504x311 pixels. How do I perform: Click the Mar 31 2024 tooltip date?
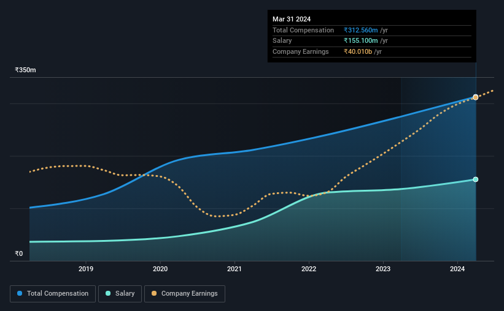[x=292, y=19]
